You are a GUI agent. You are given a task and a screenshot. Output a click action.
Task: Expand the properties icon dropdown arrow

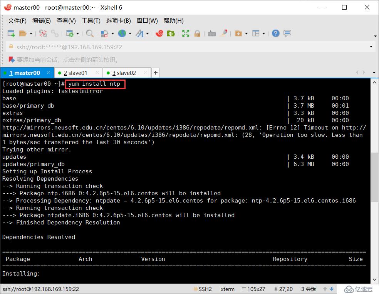pos(77,33)
